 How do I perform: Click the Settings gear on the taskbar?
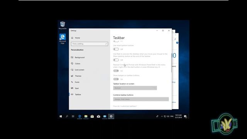pos(111,116)
